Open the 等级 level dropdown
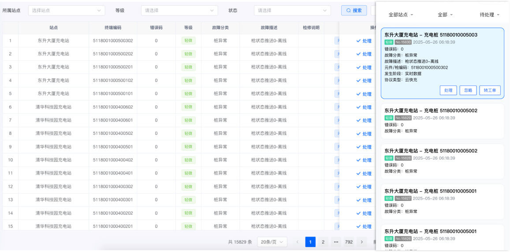 (x=179, y=10)
